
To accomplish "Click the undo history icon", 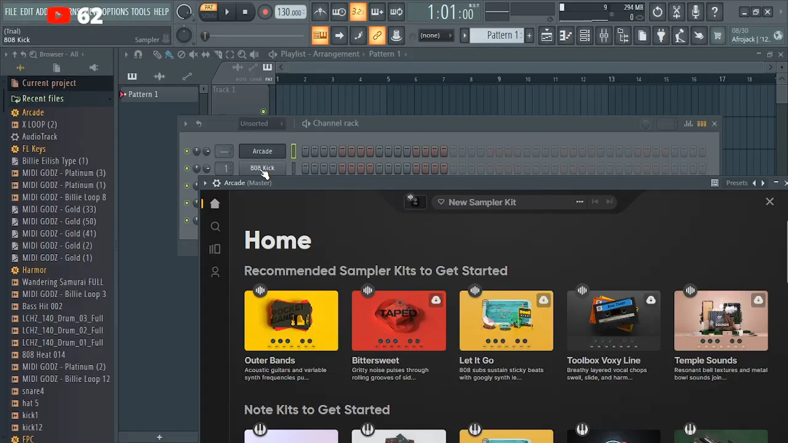I will tap(657, 12).
